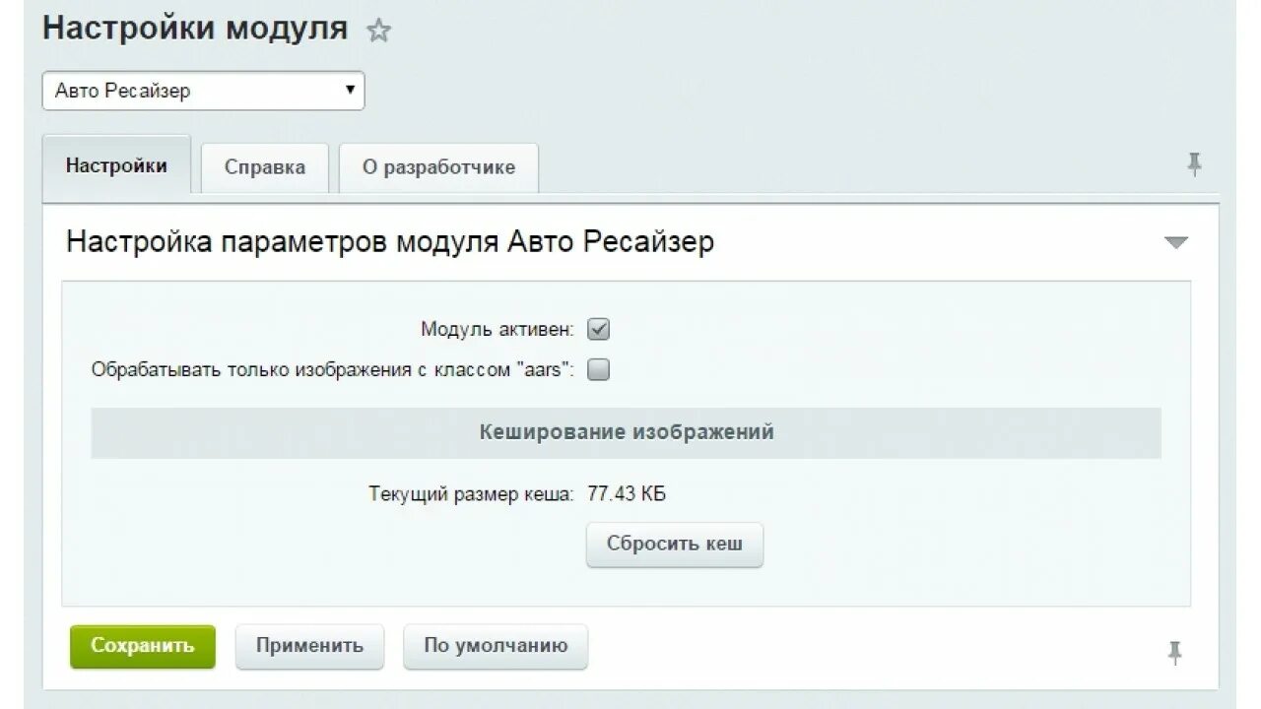Click the pin icon beside the tab row

(1194, 164)
